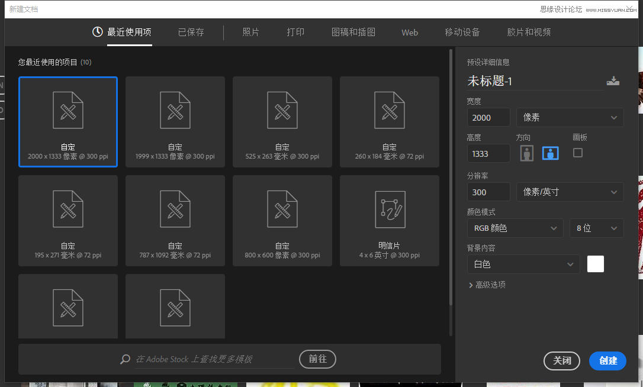The height and width of the screenshot is (387, 643).
Task: Select the landscape orientation toggle
Action: [x=550, y=152]
